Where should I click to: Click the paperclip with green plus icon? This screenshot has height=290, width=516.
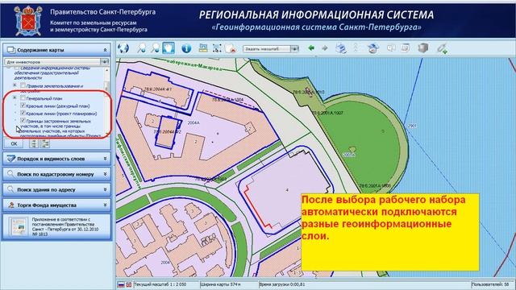point(442,48)
